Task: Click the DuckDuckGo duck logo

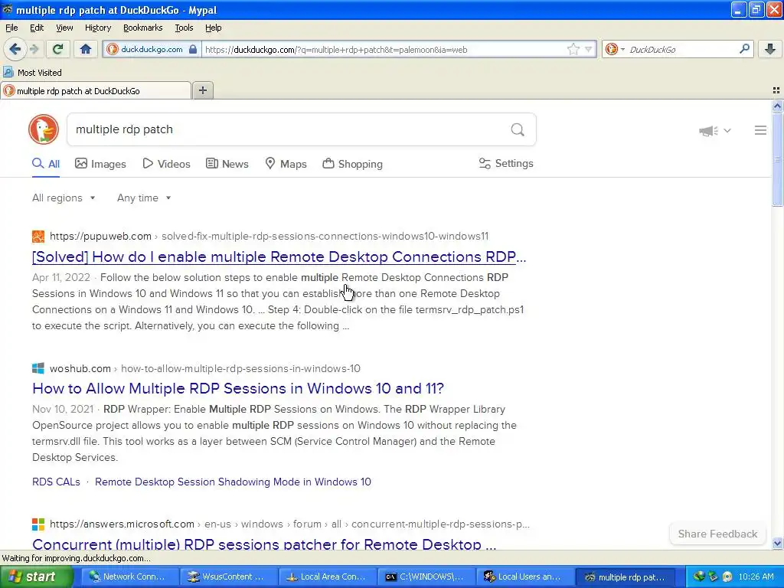Action: click(44, 129)
